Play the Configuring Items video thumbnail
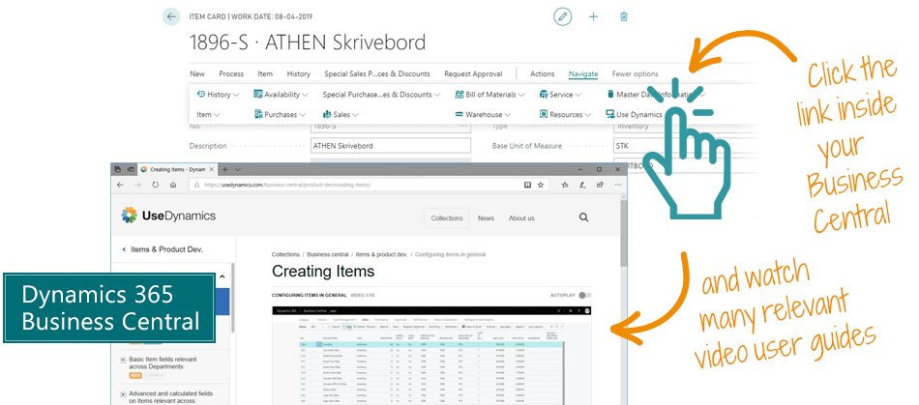The height and width of the screenshot is (405, 919). [432, 356]
